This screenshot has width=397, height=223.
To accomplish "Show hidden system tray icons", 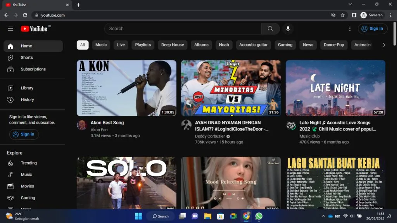I will point(323,216).
